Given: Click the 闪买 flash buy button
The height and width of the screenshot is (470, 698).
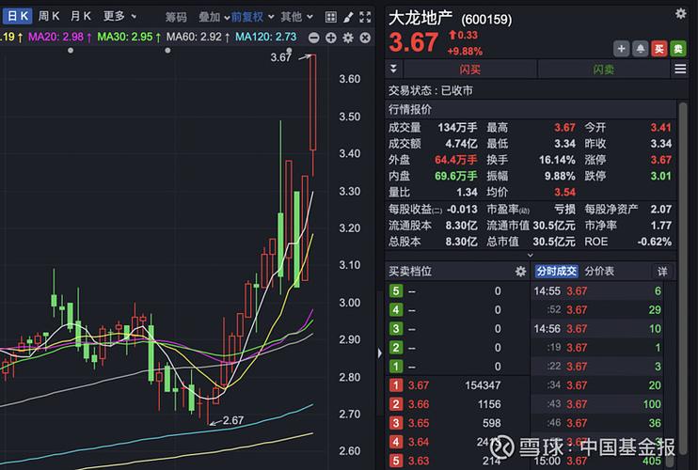Looking at the screenshot, I should click(470, 70).
